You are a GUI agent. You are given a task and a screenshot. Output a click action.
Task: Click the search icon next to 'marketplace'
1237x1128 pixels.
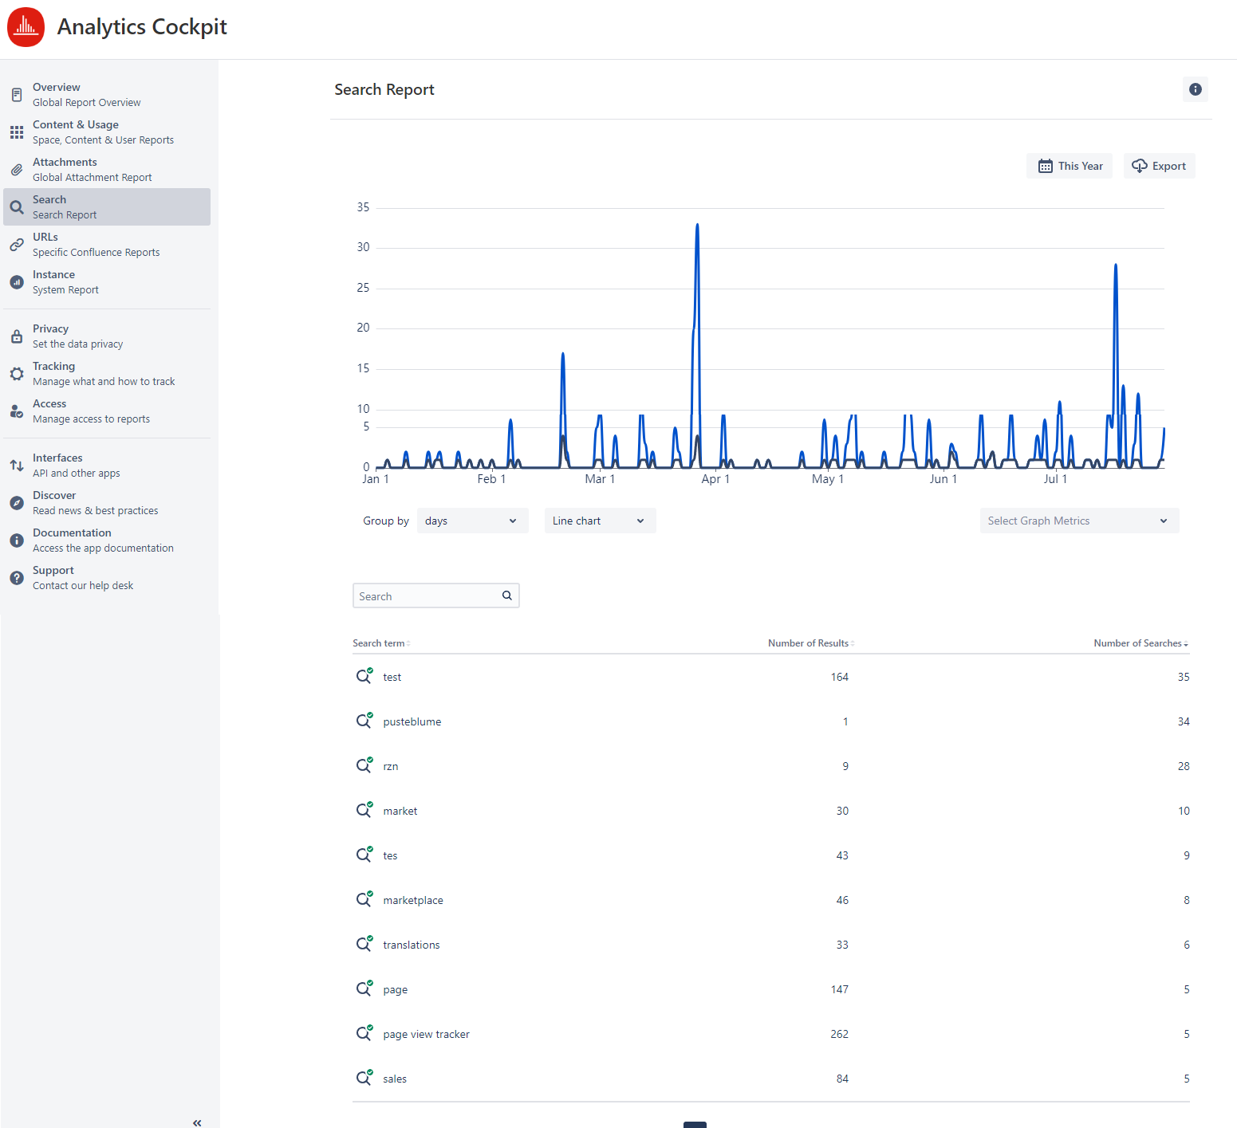point(364,899)
